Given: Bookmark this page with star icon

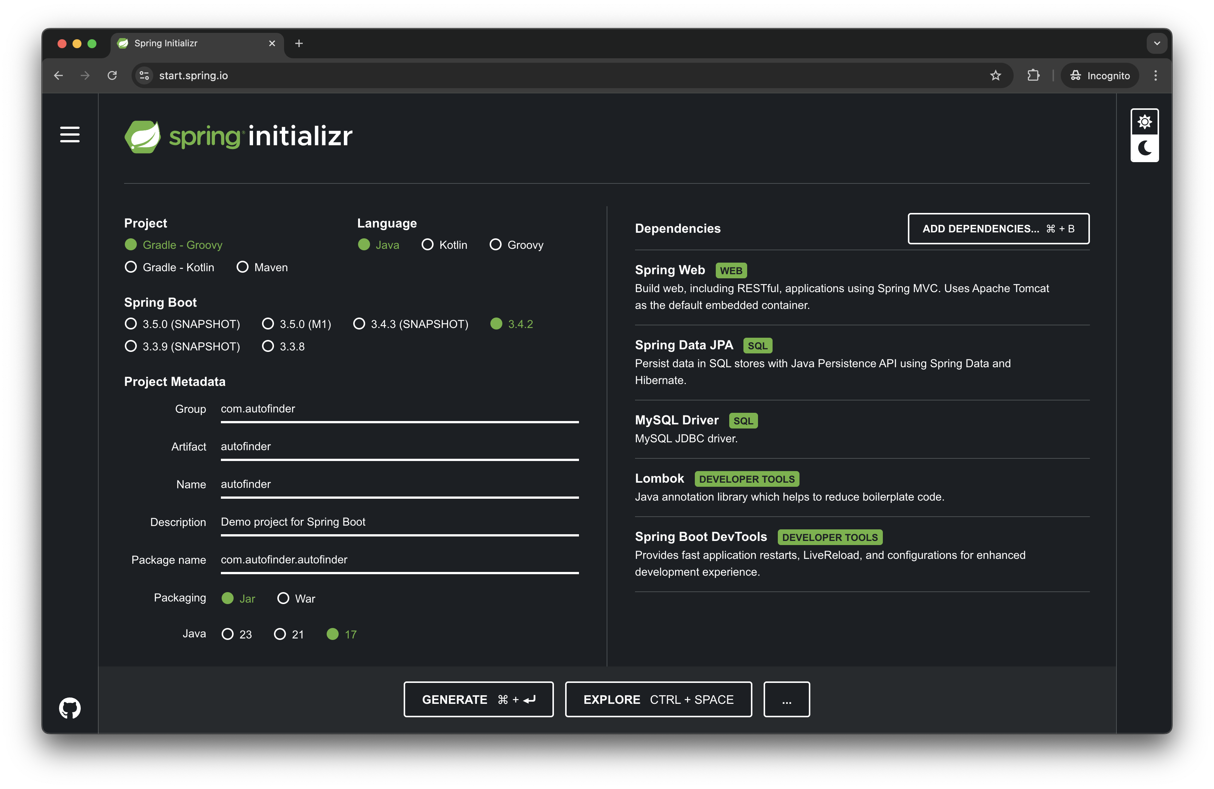Looking at the screenshot, I should 995,75.
